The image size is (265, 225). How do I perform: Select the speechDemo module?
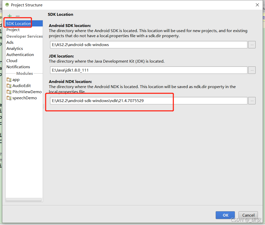[x=24, y=98]
